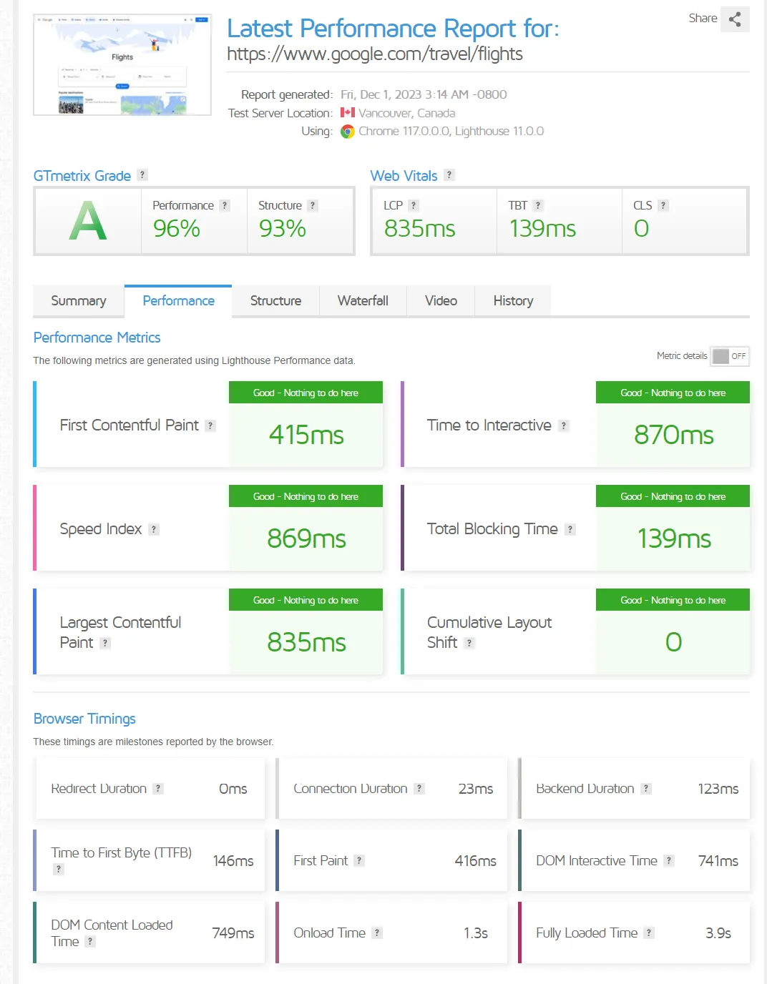The height and width of the screenshot is (984, 767).
Task: Click DOM Content Loaded Time help icon
Action: [x=90, y=941]
